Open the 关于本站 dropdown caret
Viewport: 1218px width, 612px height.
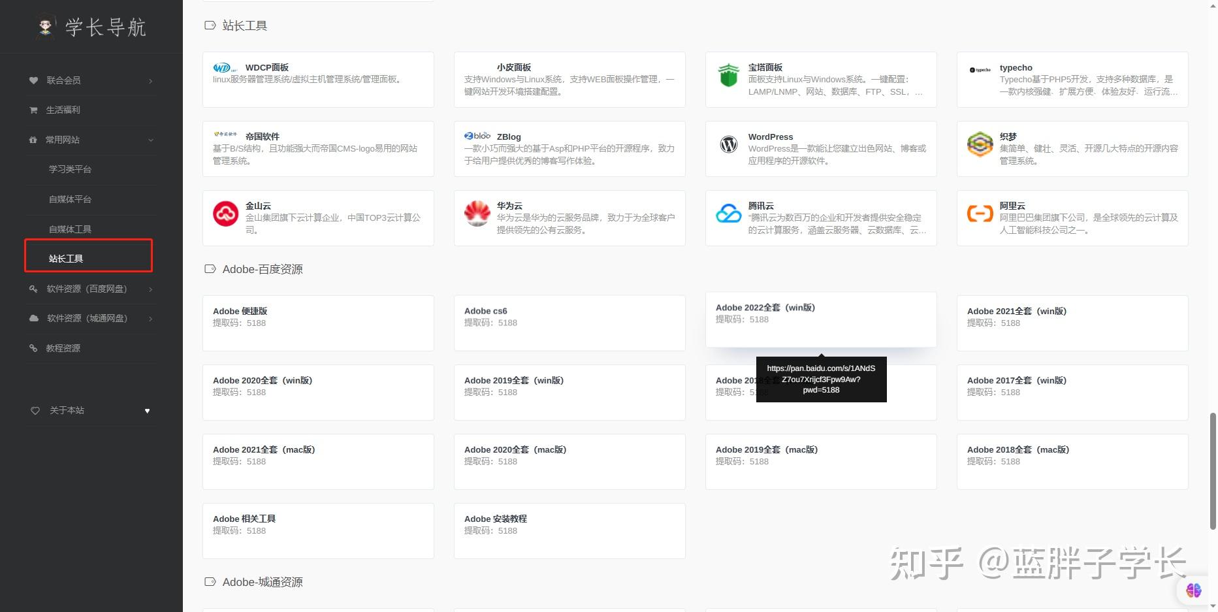148,411
